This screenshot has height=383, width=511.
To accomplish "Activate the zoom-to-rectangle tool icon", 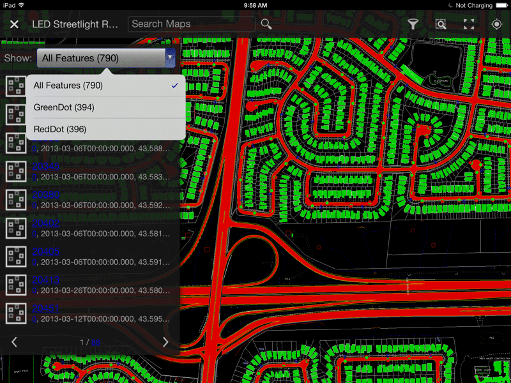I will tap(441, 24).
